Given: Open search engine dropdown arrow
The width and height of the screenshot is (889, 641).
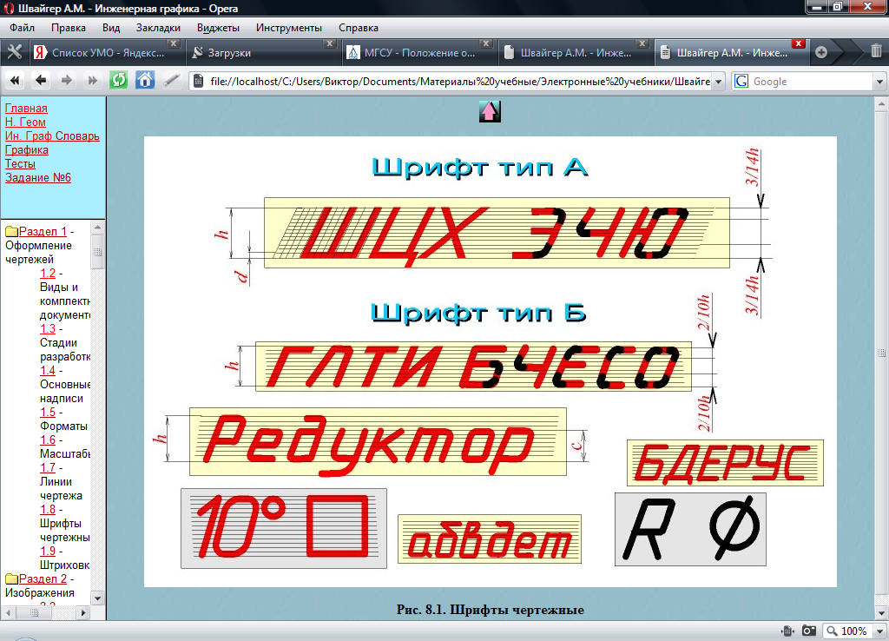Looking at the screenshot, I should point(879,82).
